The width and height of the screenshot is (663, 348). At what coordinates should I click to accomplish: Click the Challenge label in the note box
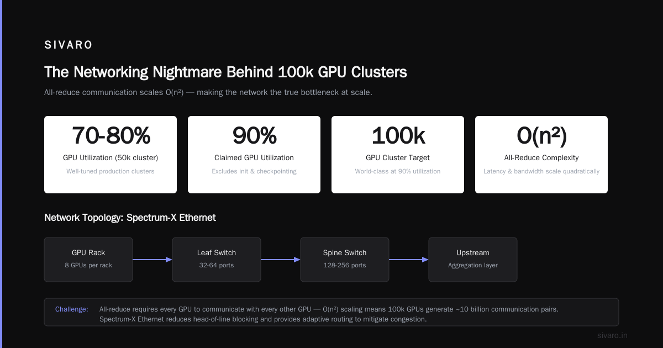[72, 309]
